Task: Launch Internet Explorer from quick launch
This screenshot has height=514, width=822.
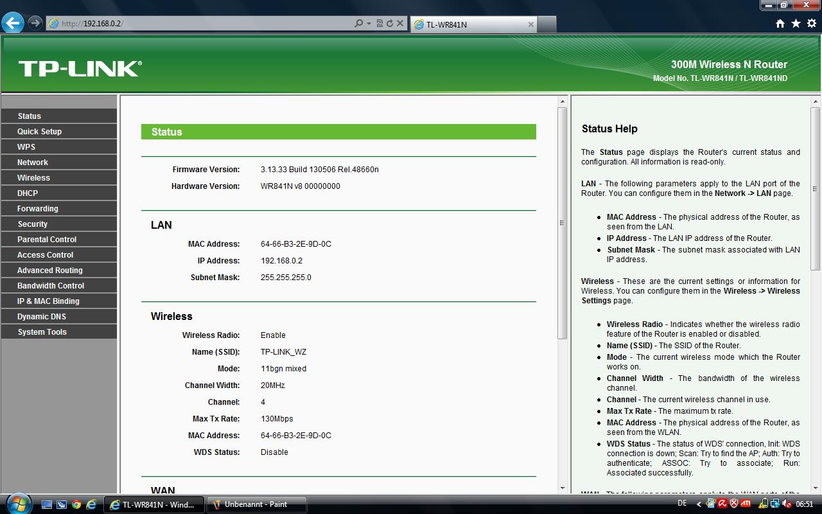Action: (91, 504)
